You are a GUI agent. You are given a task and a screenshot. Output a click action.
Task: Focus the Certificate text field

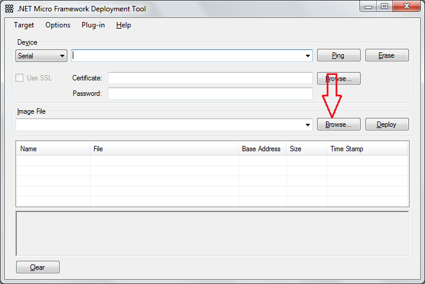click(x=210, y=78)
